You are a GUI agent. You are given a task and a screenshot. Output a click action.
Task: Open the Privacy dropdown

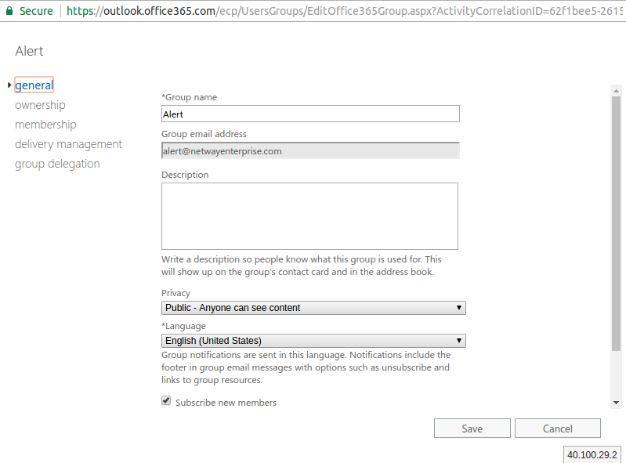313,308
